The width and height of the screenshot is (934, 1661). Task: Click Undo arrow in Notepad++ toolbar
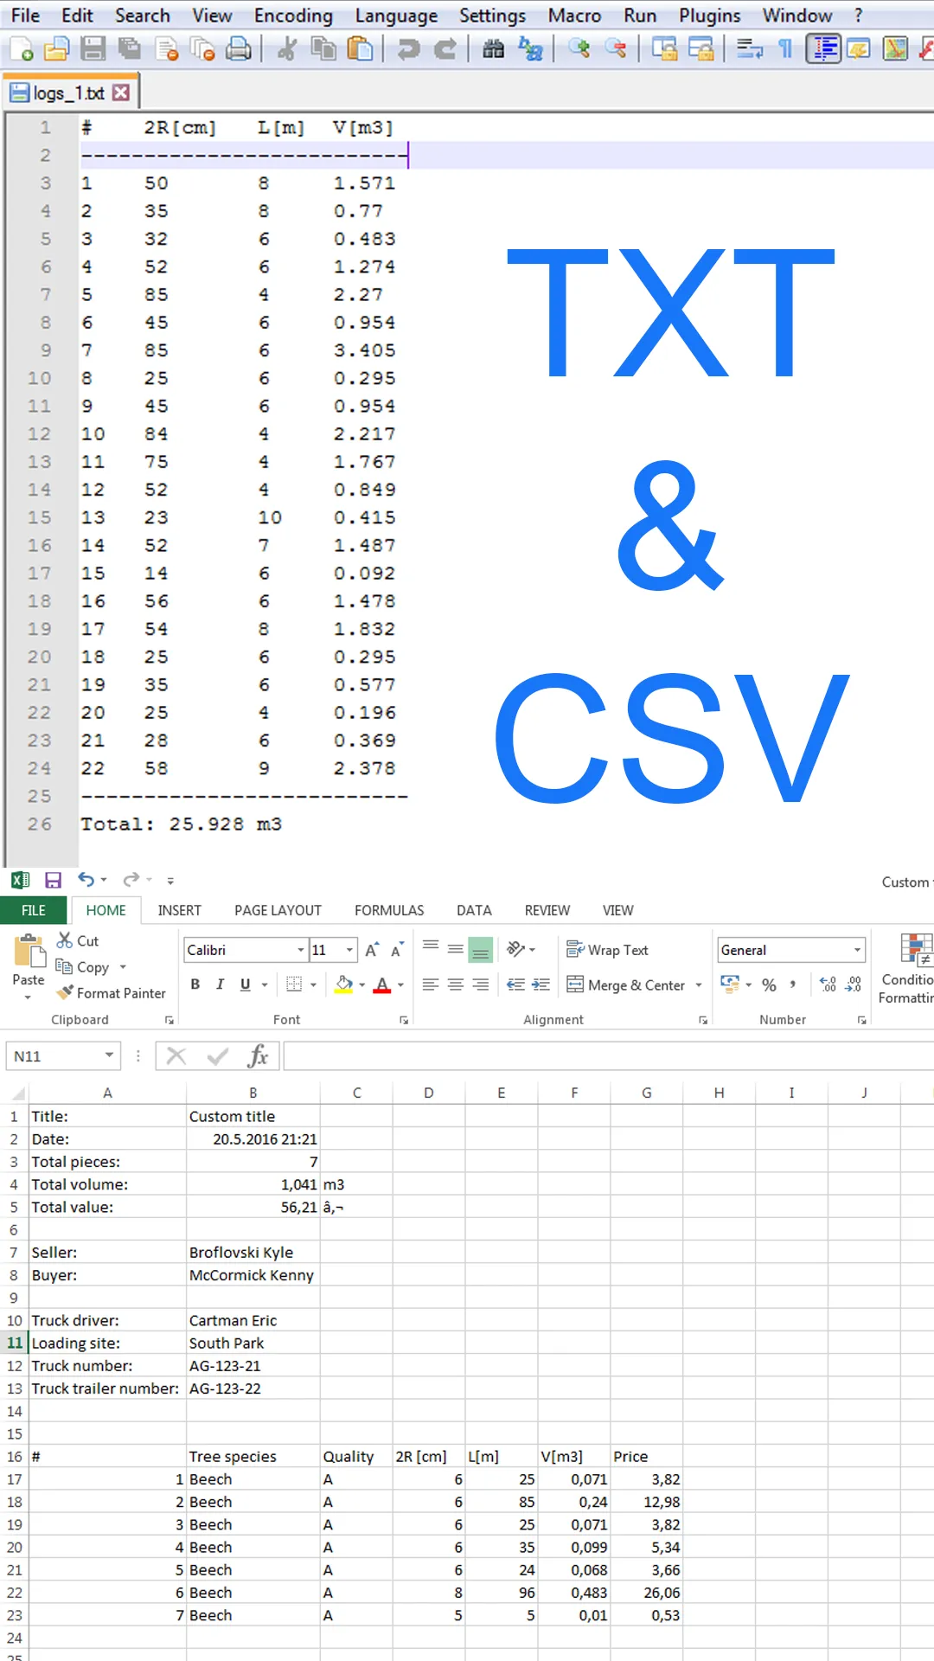pyautogui.click(x=407, y=49)
